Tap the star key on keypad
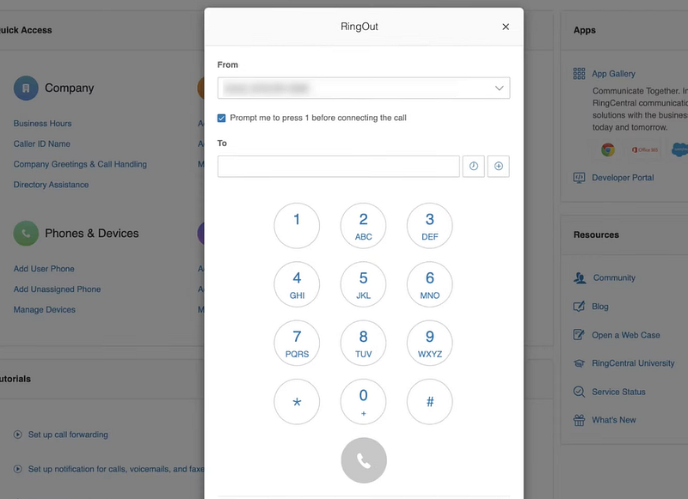 point(297,402)
